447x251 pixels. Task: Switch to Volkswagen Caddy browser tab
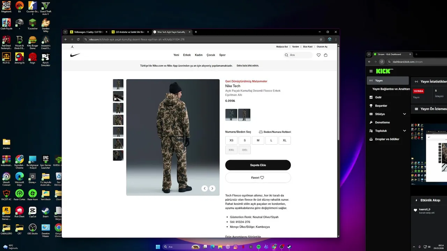click(89, 32)
